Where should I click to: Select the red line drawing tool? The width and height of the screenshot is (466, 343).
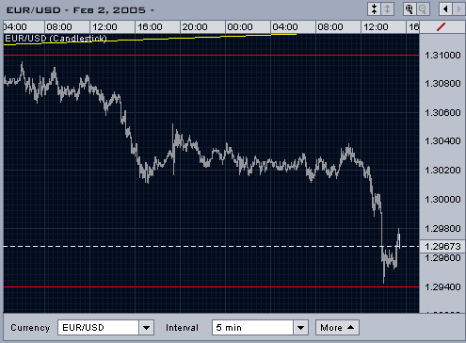coord(442,27)
